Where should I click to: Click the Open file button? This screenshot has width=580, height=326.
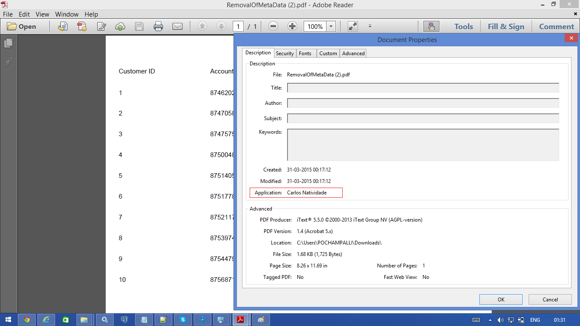(x=22, y=26)
